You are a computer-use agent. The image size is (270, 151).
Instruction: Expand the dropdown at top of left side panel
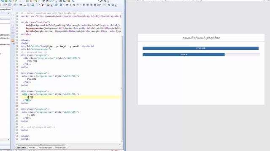8,13
